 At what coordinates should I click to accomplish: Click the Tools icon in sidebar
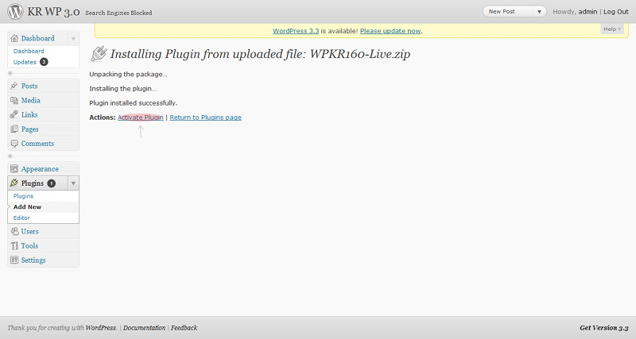point(14,246)
